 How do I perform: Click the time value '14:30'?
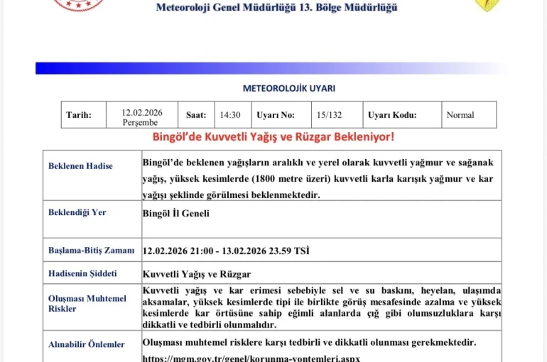point(230,115)
